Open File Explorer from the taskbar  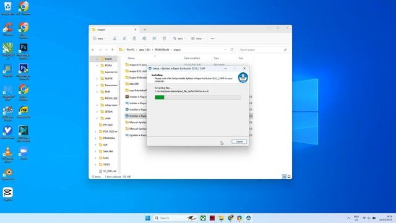coord(222,218)
